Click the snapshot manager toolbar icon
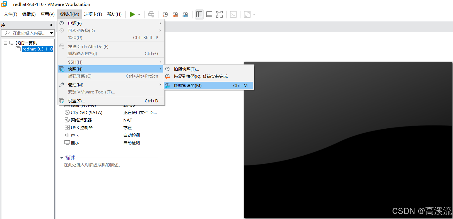Image resolution: width=453 pixels, height=219 pixels. click(x=185, y=14)
